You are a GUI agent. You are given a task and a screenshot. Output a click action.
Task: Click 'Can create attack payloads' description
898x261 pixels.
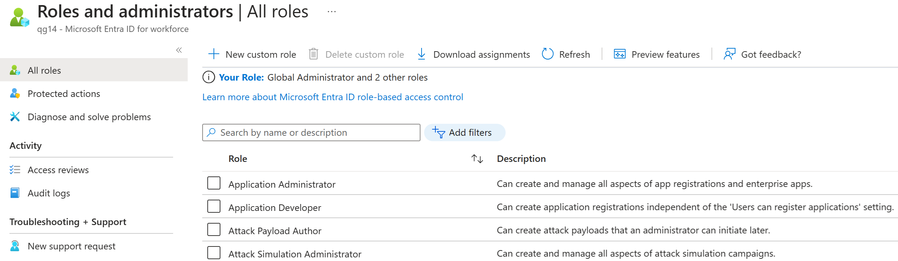pos(633,230)
